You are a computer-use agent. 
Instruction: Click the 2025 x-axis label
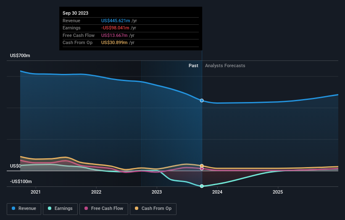278,192
